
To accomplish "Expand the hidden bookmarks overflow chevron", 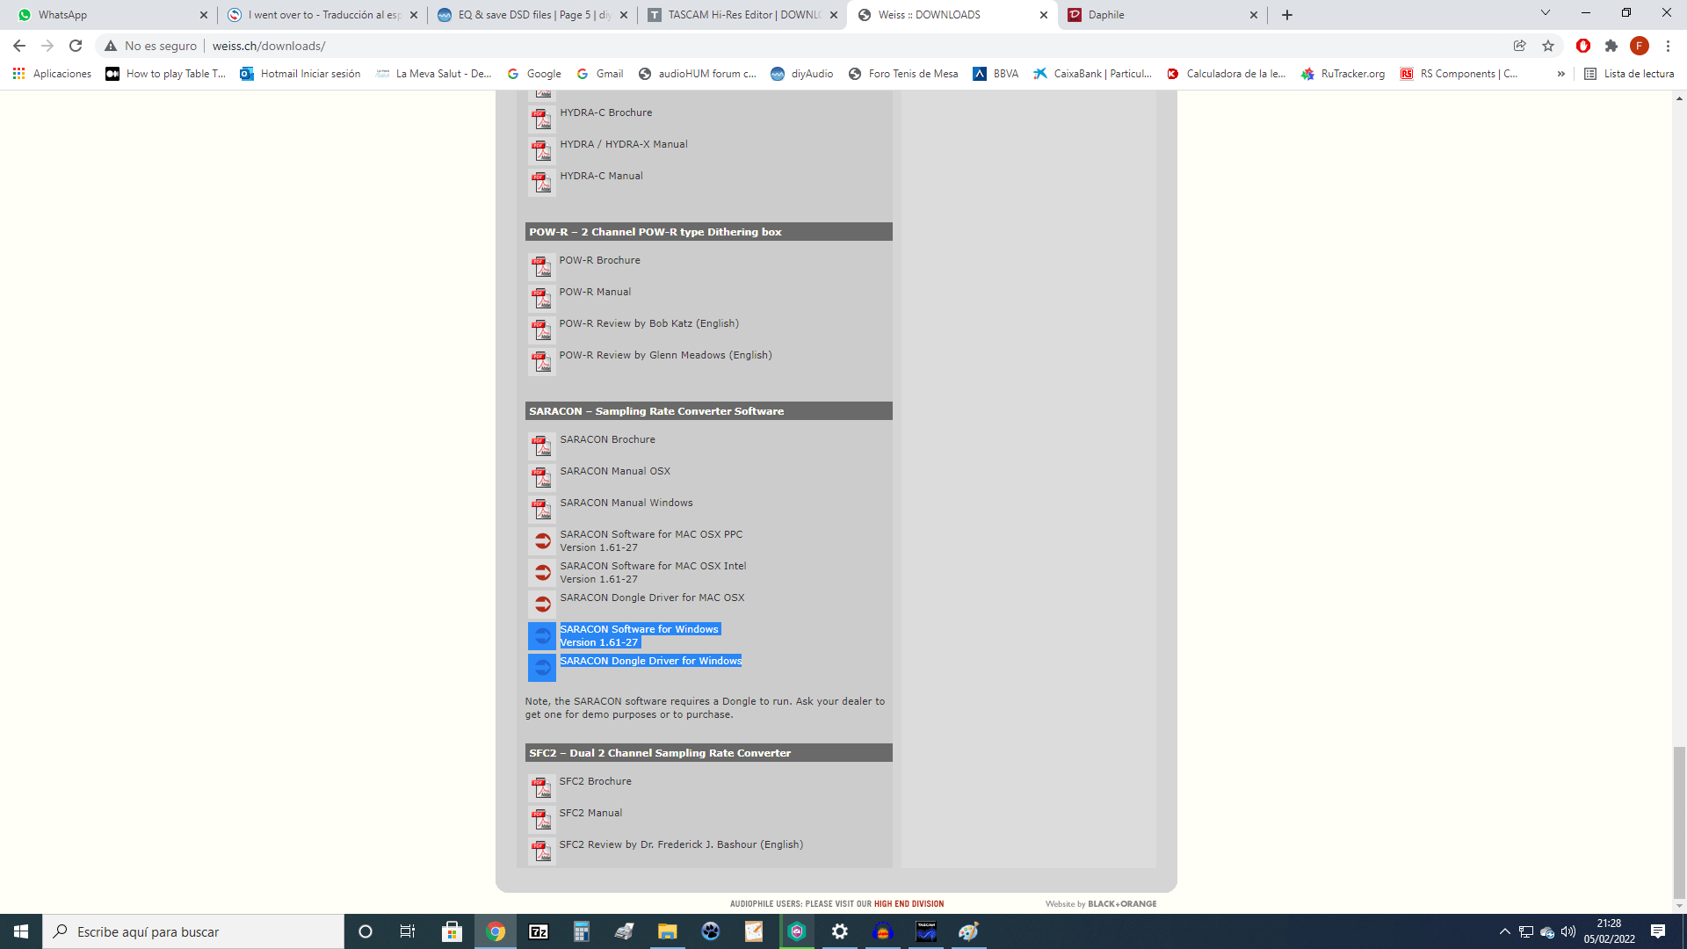I will (1561, 74).
